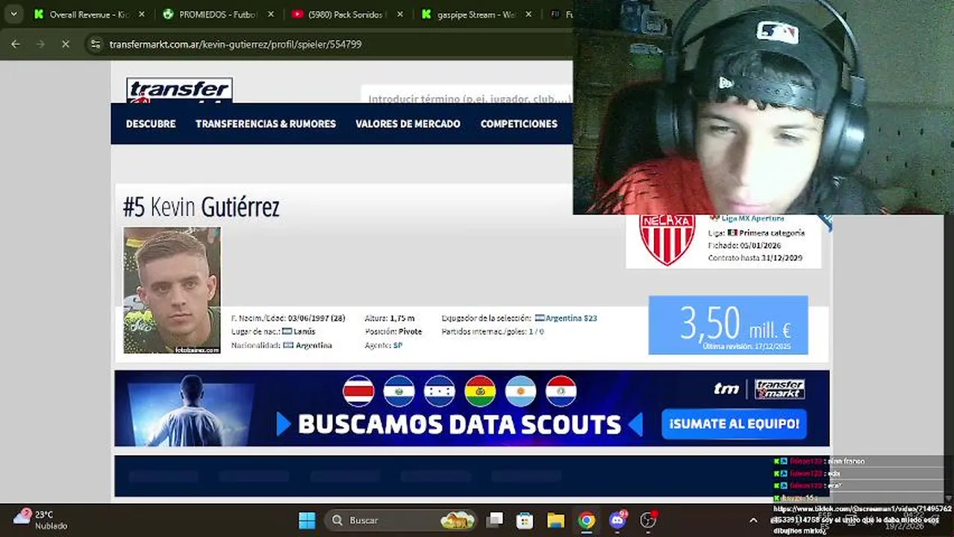Close the Overall Revenue tab
This screenshot has width=954, height=537.
click(142, 14)
